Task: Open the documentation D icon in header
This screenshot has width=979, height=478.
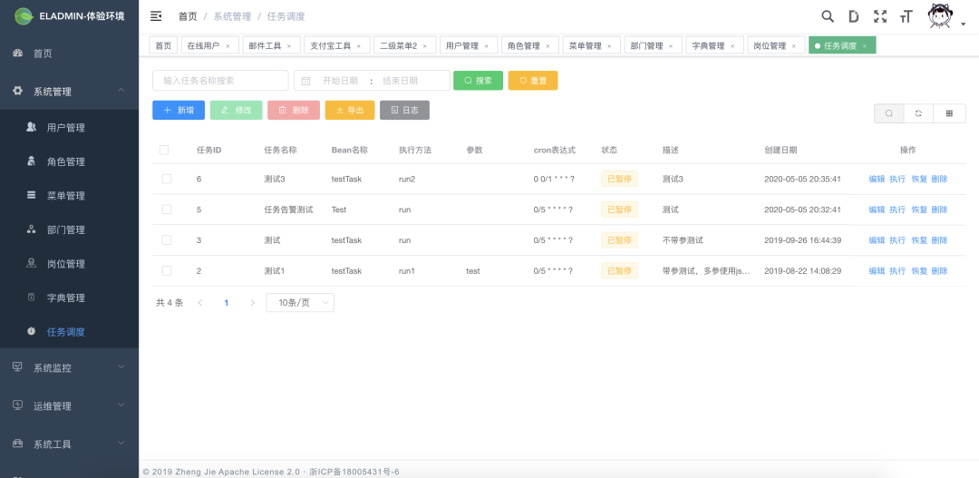Action: coord(854,16)
